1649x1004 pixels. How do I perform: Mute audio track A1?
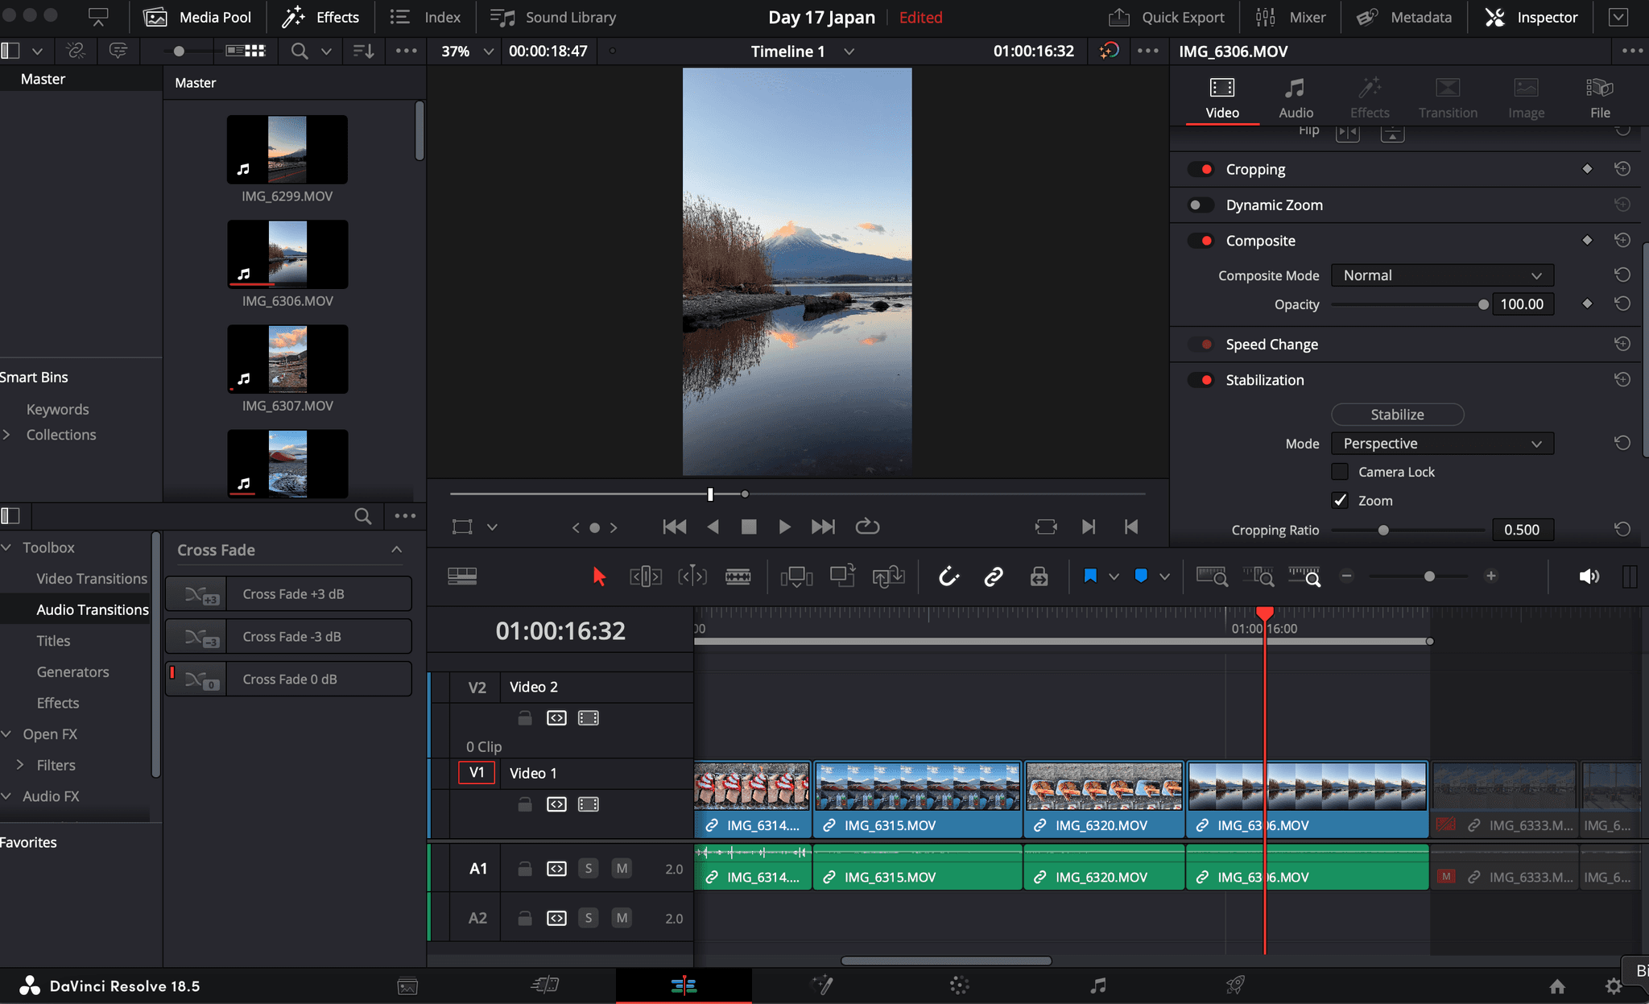[622, 869]
